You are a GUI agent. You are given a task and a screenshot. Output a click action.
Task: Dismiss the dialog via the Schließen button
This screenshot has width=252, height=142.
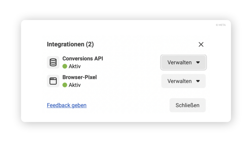point(188,105)
